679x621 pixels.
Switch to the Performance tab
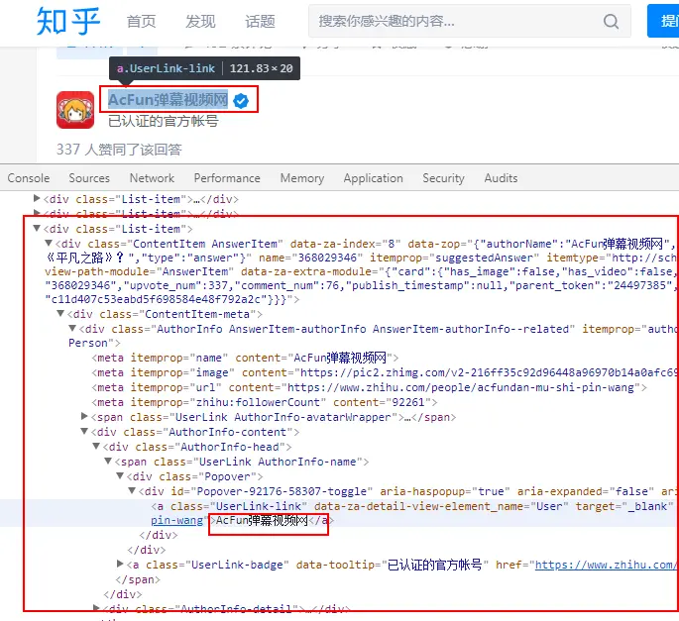point(227,178)
